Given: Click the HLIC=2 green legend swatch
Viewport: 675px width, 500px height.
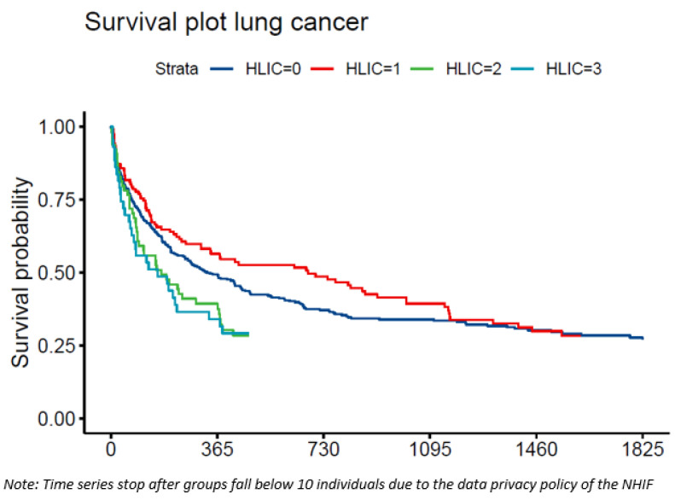Looking at the screenshot, I should point(422,69).
